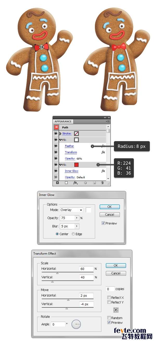156x343 pixels.
Task: Click the red Fill color swatch
Action: pyautogui.click(x=76, y=165)
